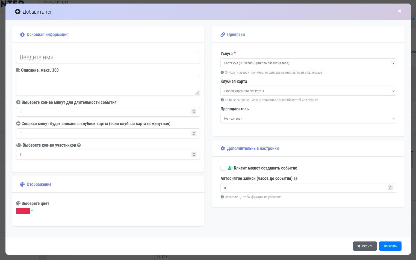The height and width of the screenshot is (260, 416).
Task: Focus the Введите имя text field
Action: tap(108, 57)
